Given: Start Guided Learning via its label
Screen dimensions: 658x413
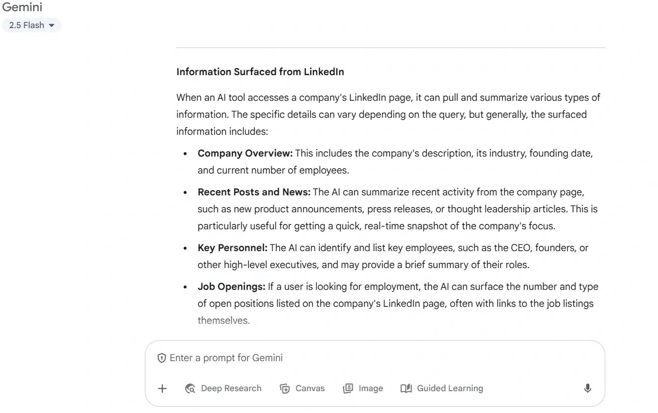Looking at the screenshot, I should tap(450, 388).
